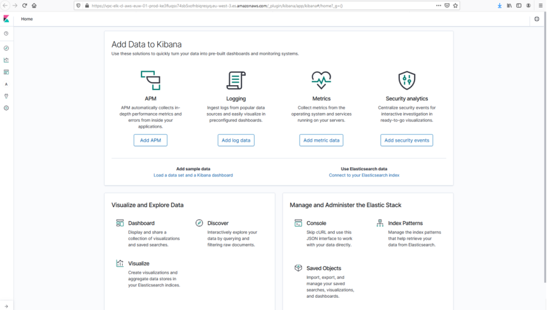The width and height of the screenshot is (547, 310).
Task: Follow Connect to your Elasticsearch index link
Action: [364, 175]
